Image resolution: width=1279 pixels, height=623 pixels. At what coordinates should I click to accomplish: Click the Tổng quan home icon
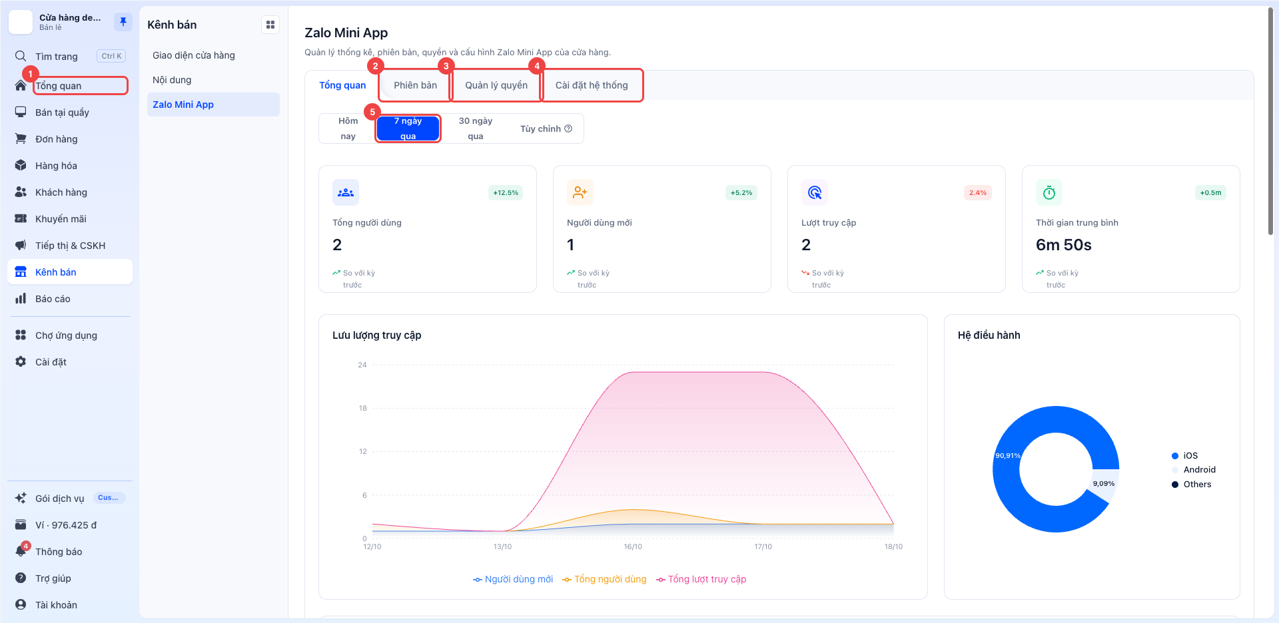pyautogui.click(x=21, y=86)
